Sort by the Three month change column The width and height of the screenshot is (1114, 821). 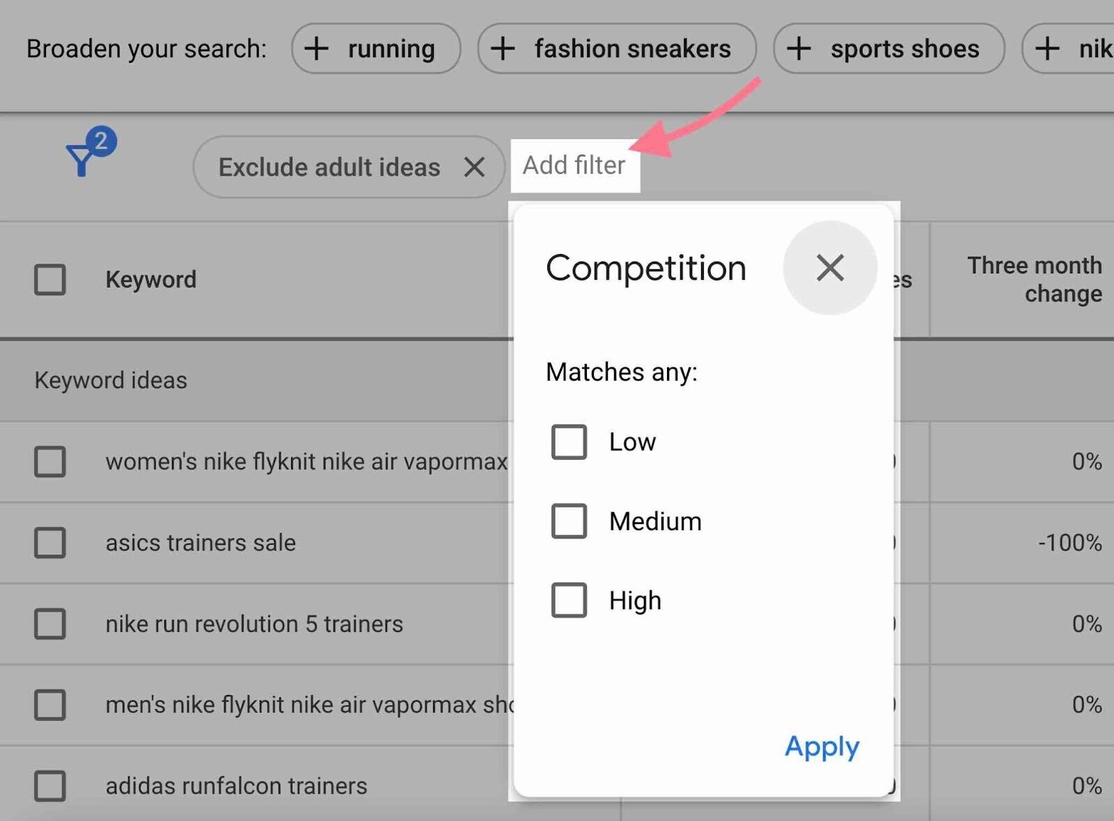point(1034,279)
